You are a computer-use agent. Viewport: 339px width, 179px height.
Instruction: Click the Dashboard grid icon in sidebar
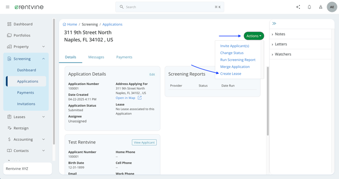point(9,24)
